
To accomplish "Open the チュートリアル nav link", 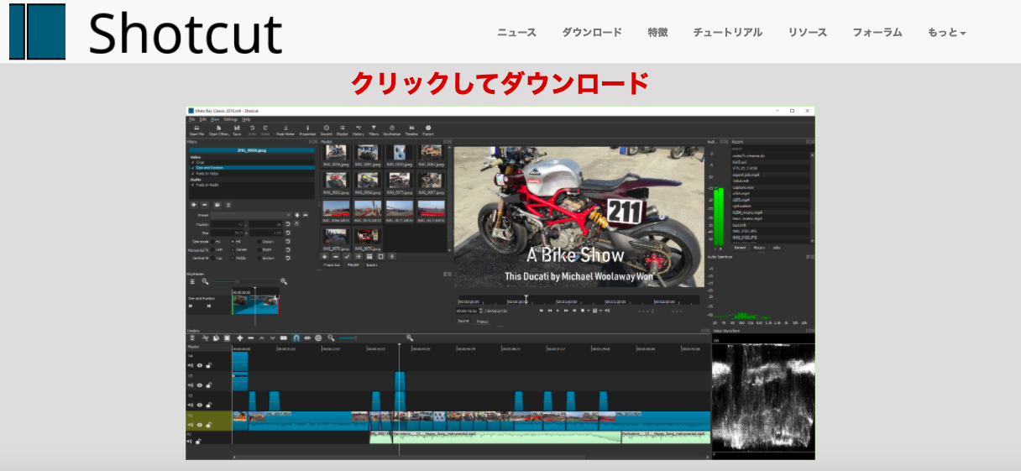I will coord(728,32).
